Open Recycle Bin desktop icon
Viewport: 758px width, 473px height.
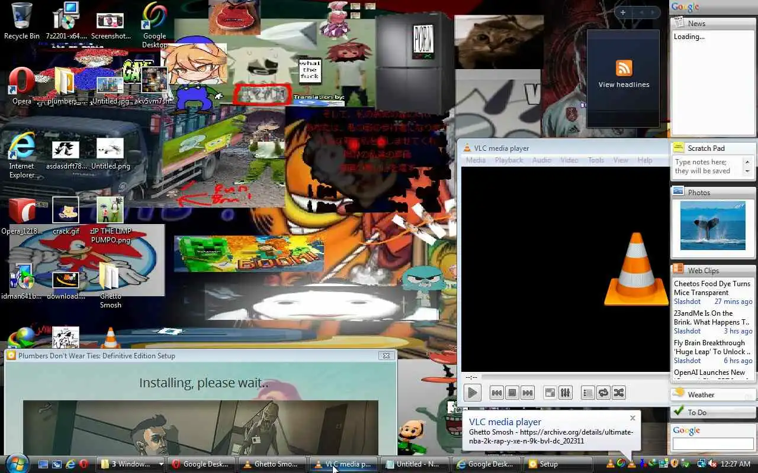(x=22, y=21)
